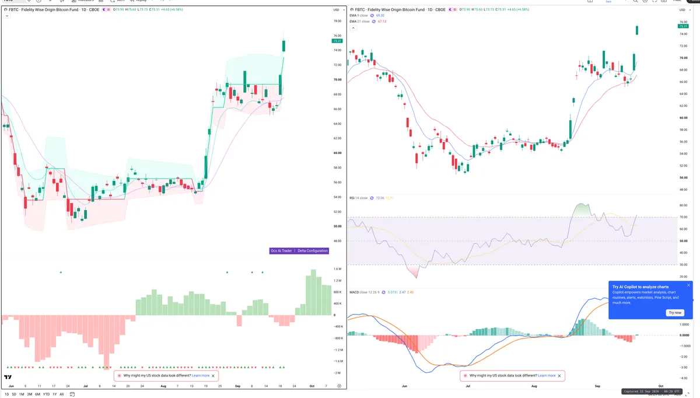This screenshot has width=700, height=398.
Task: Select the EMA 9 close legend entry
Action: coord(359,16)
